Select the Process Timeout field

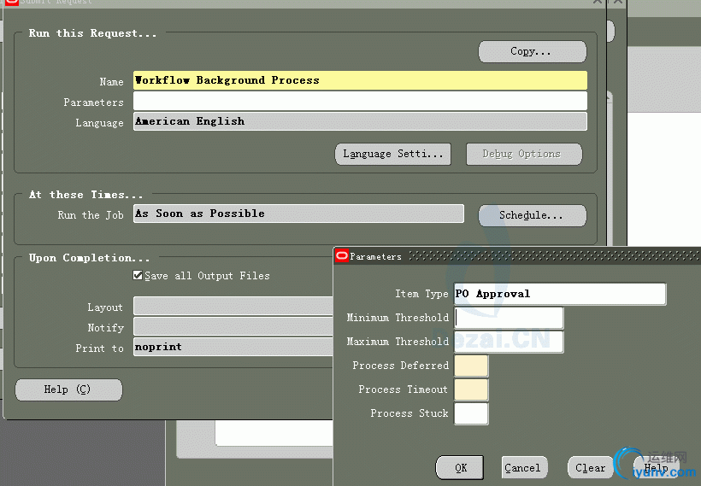471,390
